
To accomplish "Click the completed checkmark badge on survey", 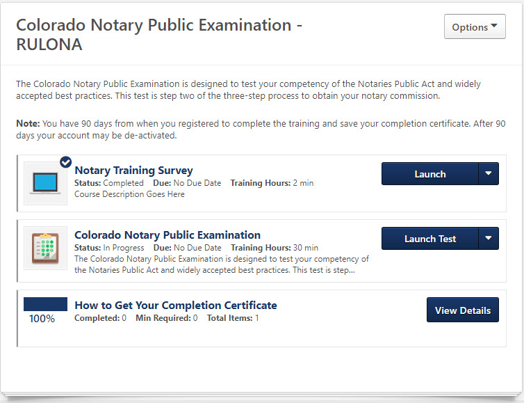I will click(66, 162).
